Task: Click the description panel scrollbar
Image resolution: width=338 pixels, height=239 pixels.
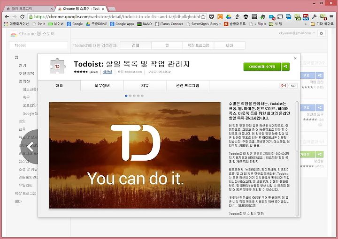Action: [x=297, y=159]
